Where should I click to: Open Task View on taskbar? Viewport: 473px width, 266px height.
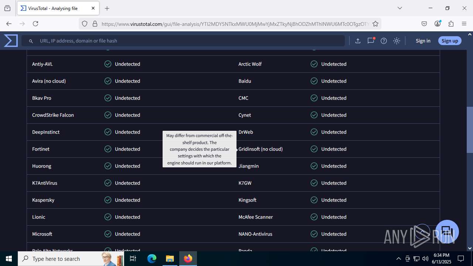[x=133, y=259]
